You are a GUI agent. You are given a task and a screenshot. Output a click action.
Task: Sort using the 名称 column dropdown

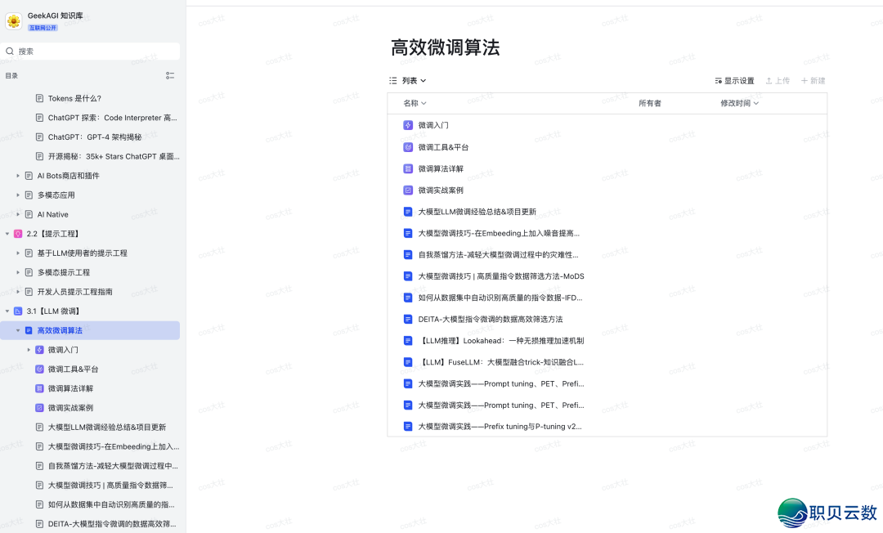point(415,103)
